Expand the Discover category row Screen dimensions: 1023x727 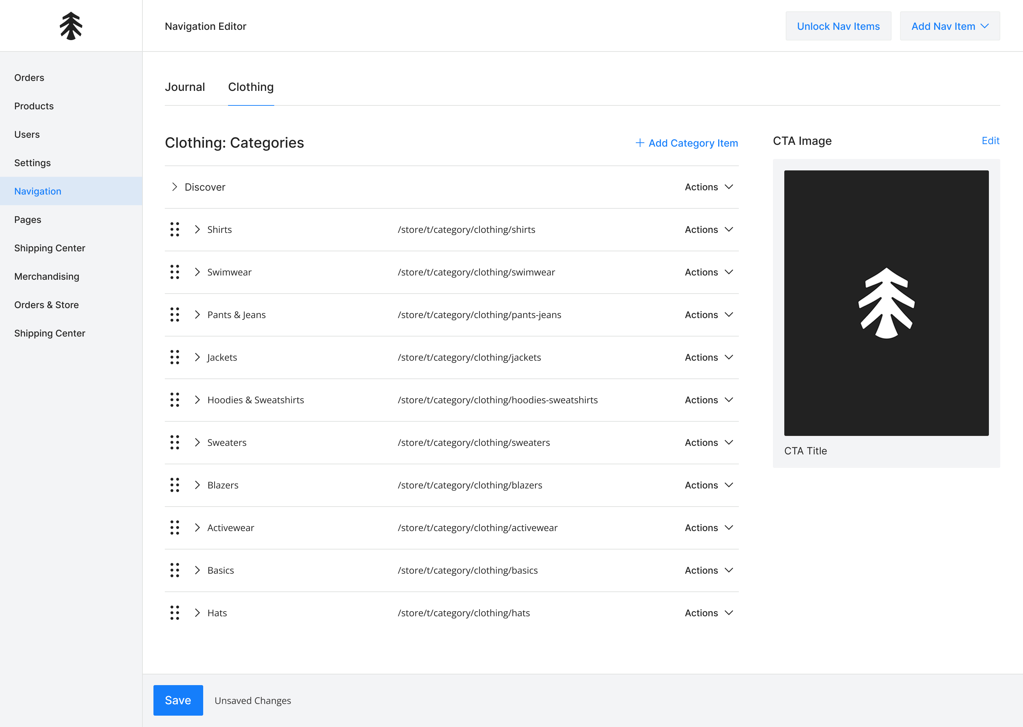[175, 187]
